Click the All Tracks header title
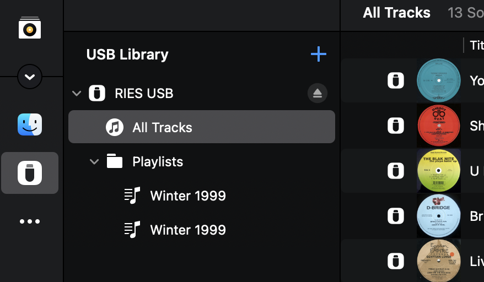The image size is (484, 282). [396, 13]
